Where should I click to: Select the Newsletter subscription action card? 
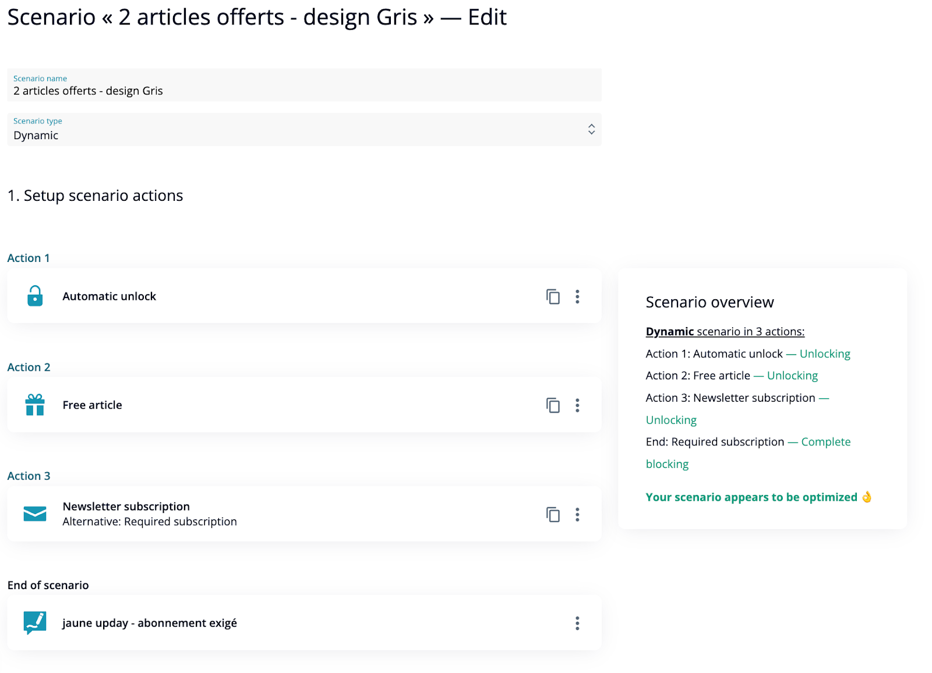(x=304, y=514)
